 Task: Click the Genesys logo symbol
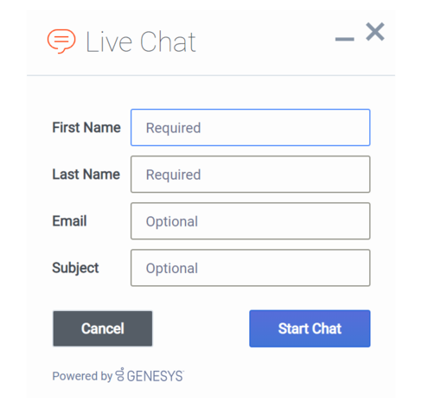tap(120, 374)
